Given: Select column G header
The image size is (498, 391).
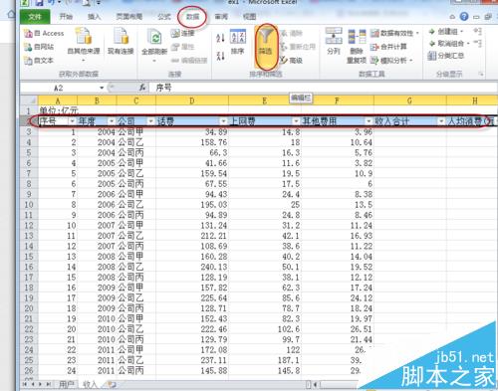Looking at the screenshot, I should (410, 100).
